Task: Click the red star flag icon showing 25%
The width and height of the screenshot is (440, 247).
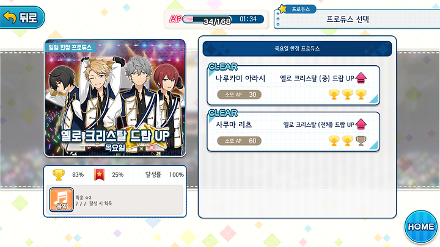Action: tap(99, 175)
